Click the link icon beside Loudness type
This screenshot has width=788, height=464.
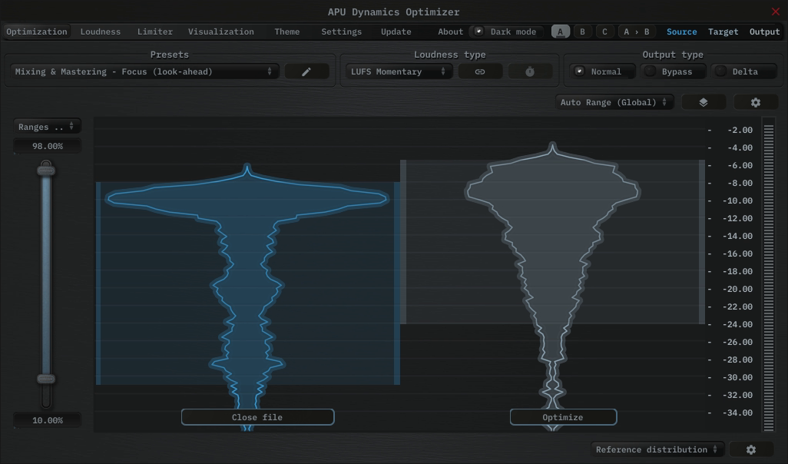click(x=480, y=71)
